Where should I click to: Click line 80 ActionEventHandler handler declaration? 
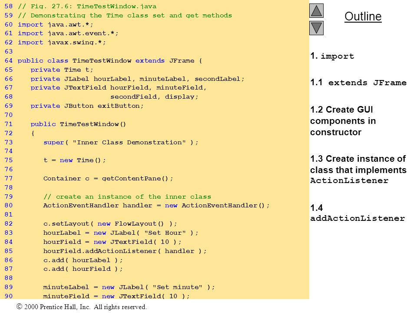pos(156,206)
